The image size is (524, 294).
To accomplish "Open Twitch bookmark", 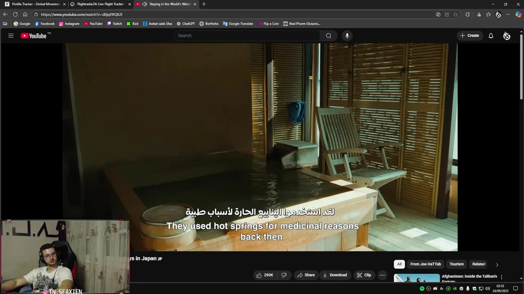I will (x=115, y=24).
